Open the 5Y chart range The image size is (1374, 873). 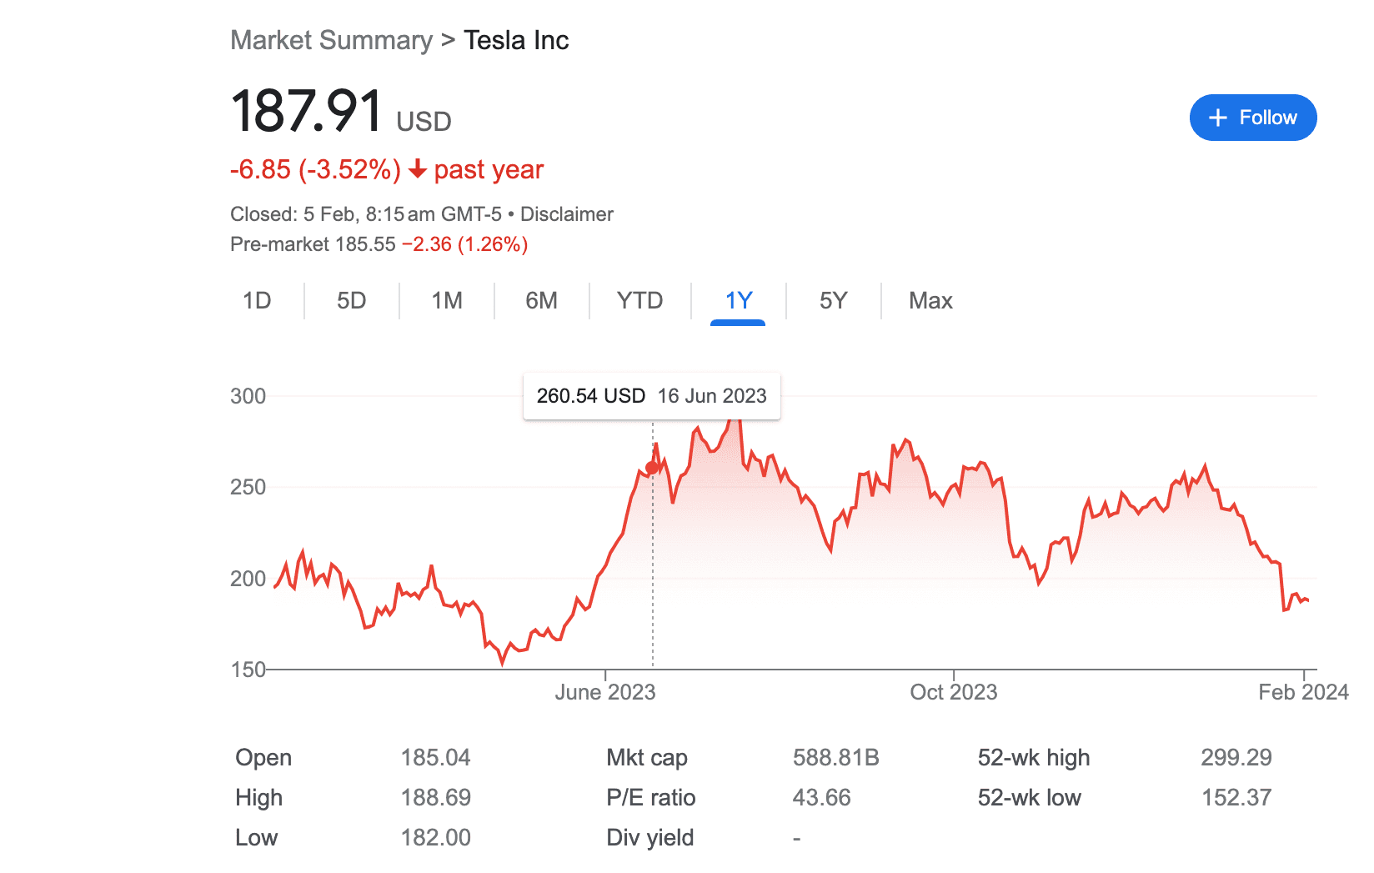point(834,300)
